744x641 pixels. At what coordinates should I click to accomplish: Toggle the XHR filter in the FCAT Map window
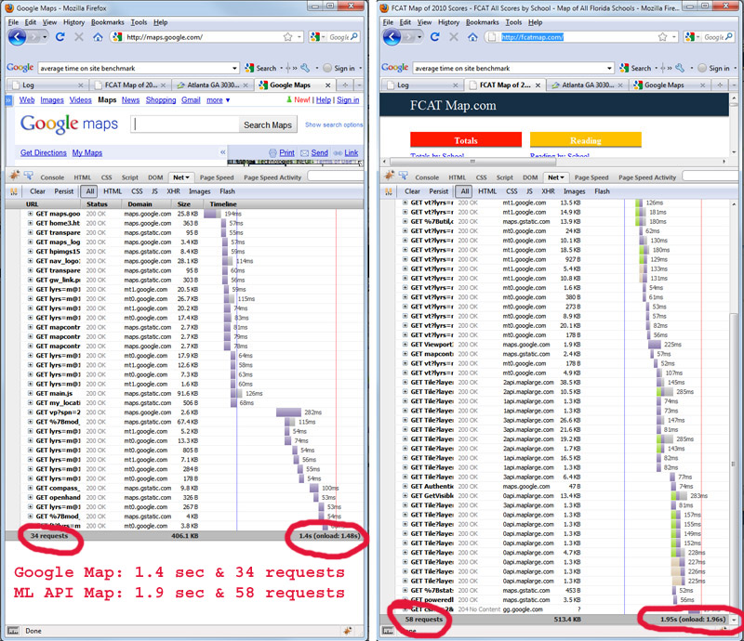pyautogui.click(x=548, y=191)
